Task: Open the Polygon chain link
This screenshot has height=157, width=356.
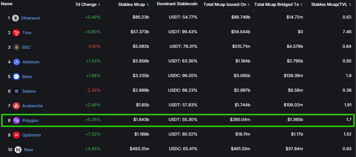Action: [x=30, y=121]
